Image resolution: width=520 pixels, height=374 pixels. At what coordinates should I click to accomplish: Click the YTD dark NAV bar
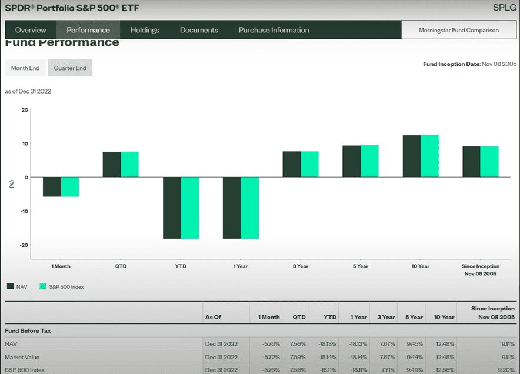172,208
